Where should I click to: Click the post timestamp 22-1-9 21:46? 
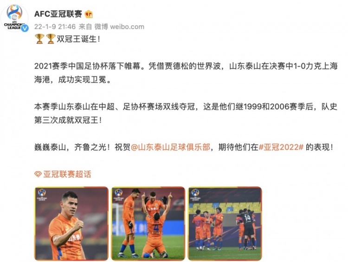pyautogui.click(x=55, y=26)
